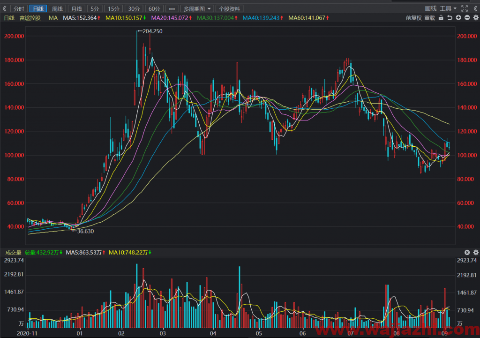The image size is (480, 338).
Task: Click the MA30:137.004 value
Action: tap(217, 18)
